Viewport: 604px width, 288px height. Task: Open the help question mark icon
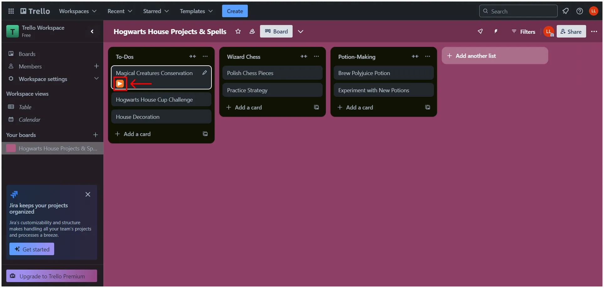click(580, 11)
